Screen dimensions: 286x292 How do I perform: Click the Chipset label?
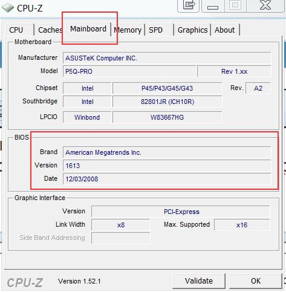[47, 88]
